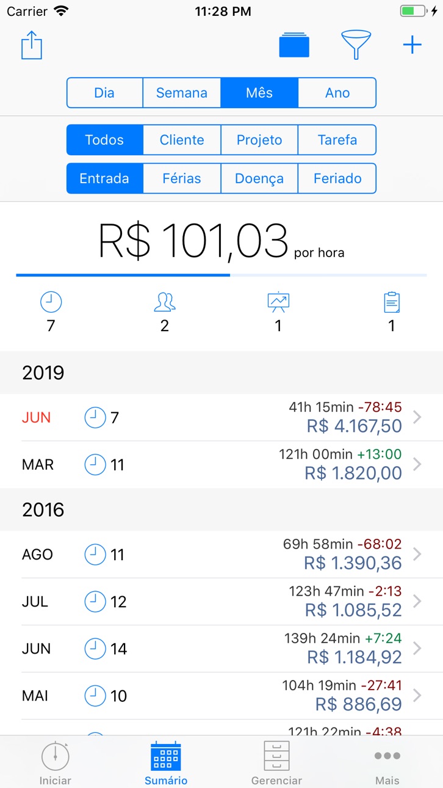Tap the R$ 886,69 amount
443x788 pixels.
tap(359, 704)
